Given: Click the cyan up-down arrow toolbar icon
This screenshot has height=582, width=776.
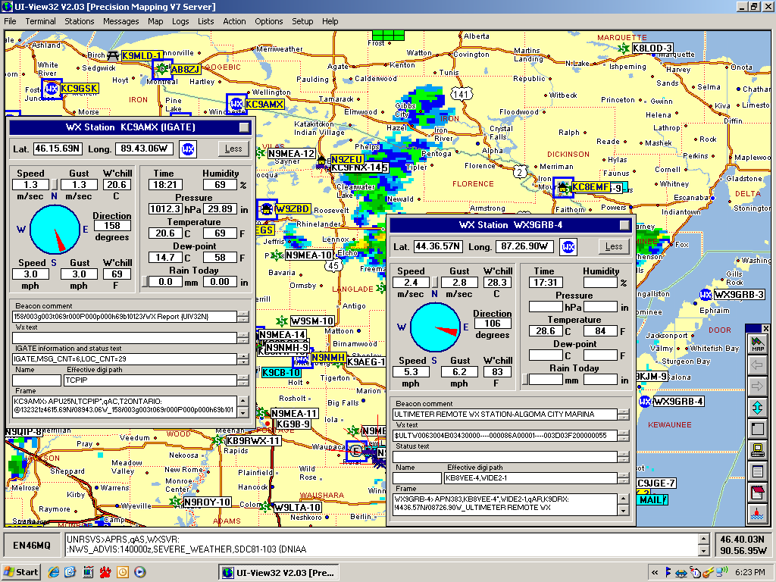Looking at the screenshot, I should pyautogui.click(x=757, y=408).
